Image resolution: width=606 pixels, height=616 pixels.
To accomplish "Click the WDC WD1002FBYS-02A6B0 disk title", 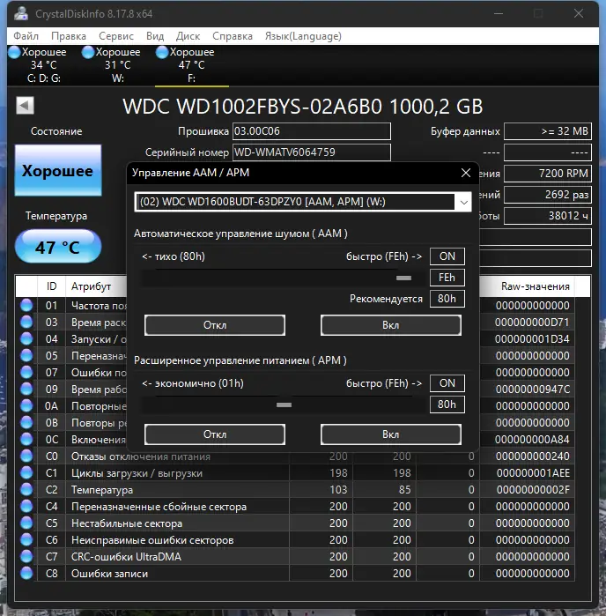I will point(302,106).
